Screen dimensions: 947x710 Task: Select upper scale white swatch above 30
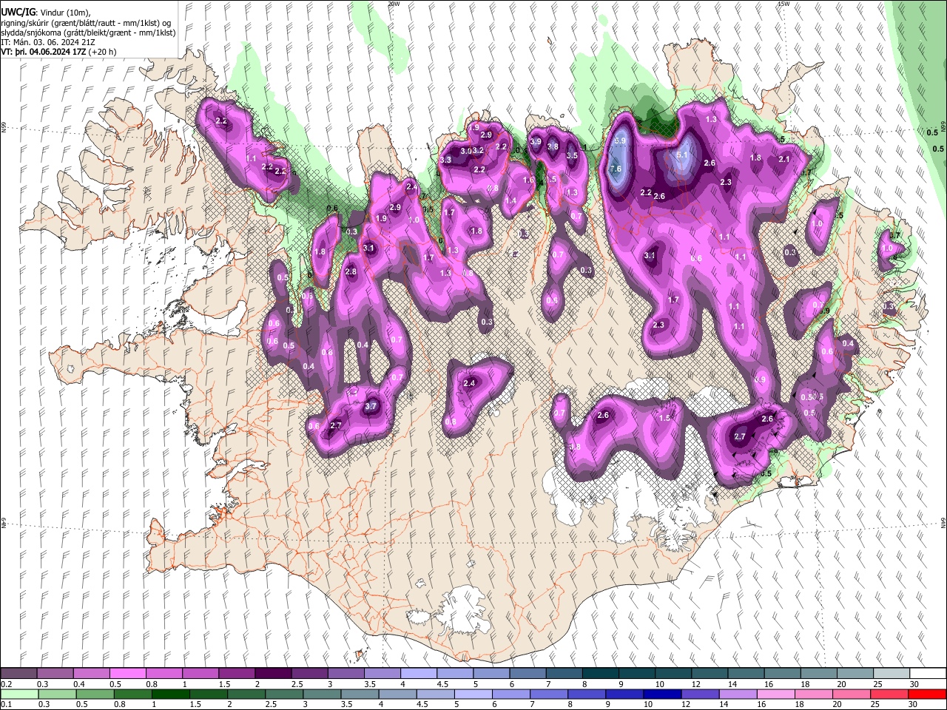(x=928, y=674)
